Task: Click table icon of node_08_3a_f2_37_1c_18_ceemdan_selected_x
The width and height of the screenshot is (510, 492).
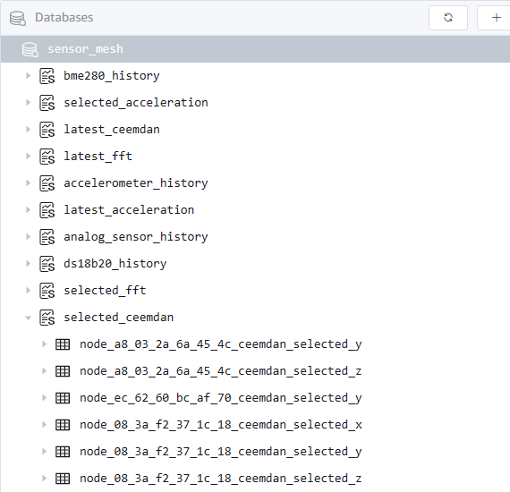Action: click(x=63, y=425)
